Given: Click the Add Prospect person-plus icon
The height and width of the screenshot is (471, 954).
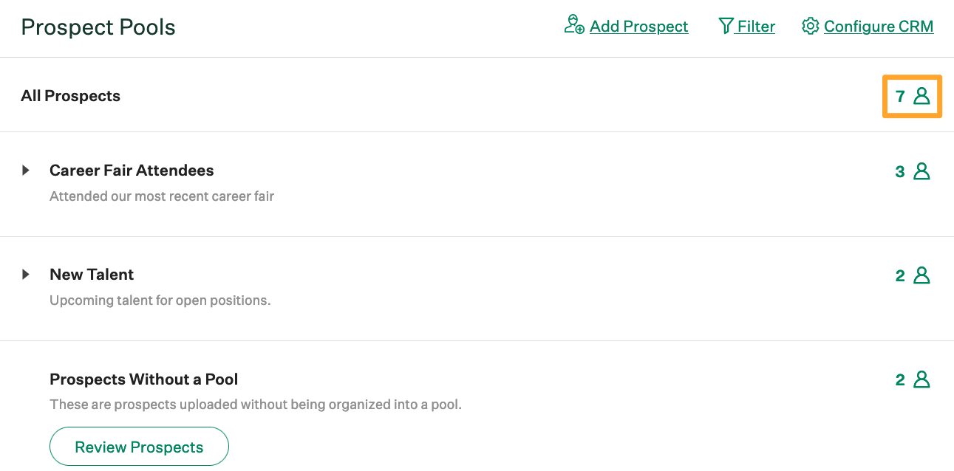Looking at the screenshot, I should [573, 26].
